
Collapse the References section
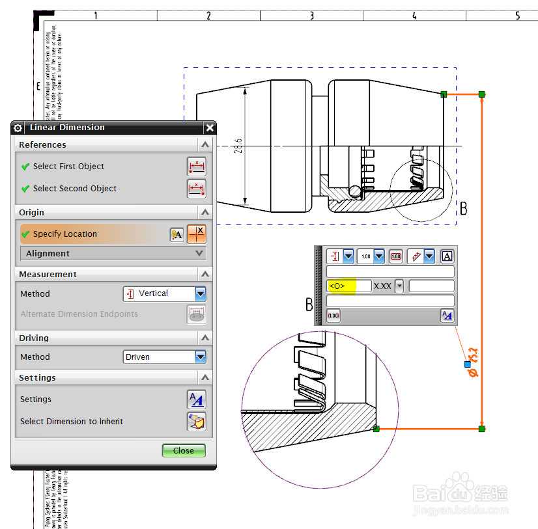coord(205,144)
